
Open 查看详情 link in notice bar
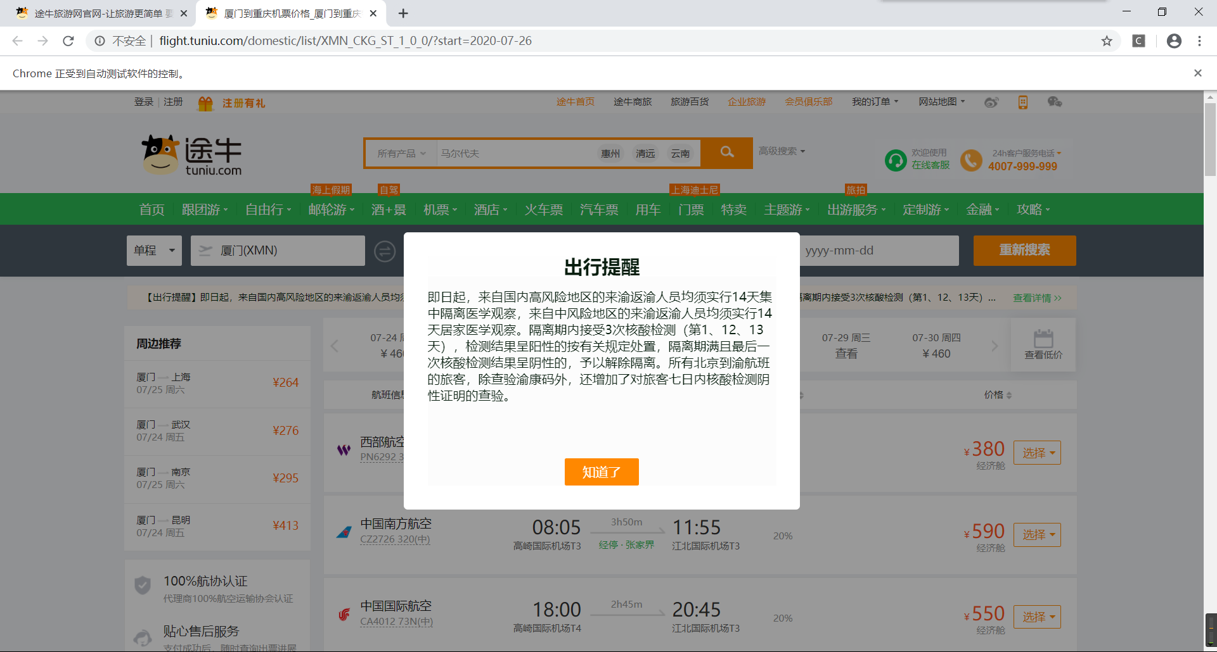1037,298
